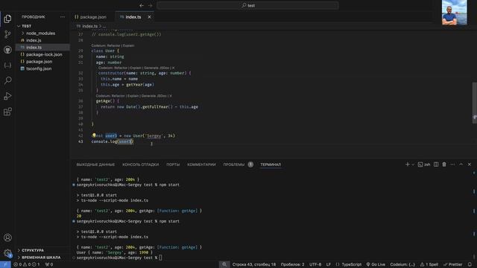Open the Explorer view in activity bar

[7, 19]
